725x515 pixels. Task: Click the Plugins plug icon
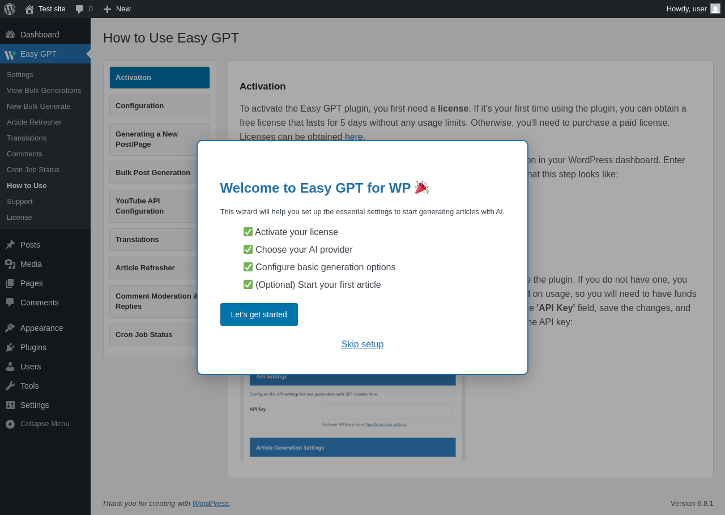(x=10, y=347)
